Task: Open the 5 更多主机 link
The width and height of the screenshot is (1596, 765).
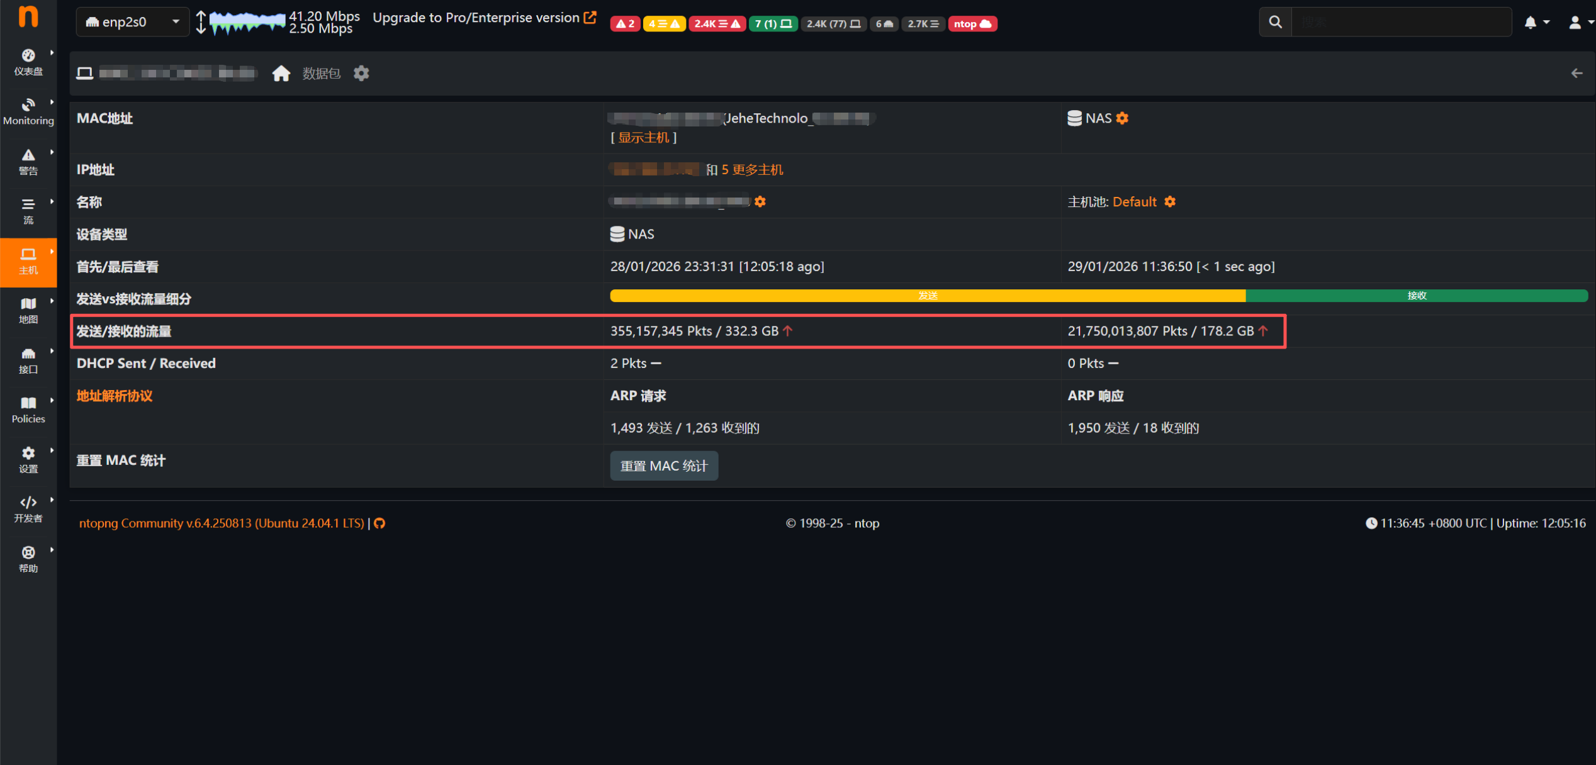Action: pyautogui.click(x=752, y=170)
